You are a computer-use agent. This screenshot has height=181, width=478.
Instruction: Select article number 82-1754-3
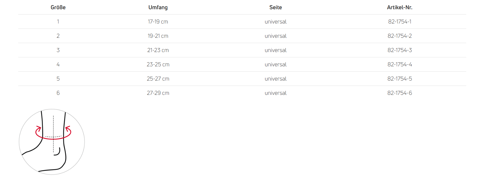400,50
